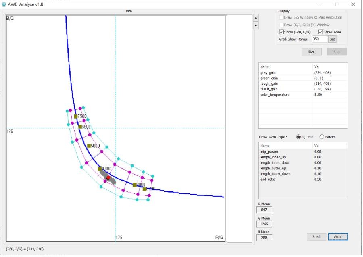The height and width of the screenshot is (257, 363).
Task: Click the Read button
Action: click(x=316, y=236)
